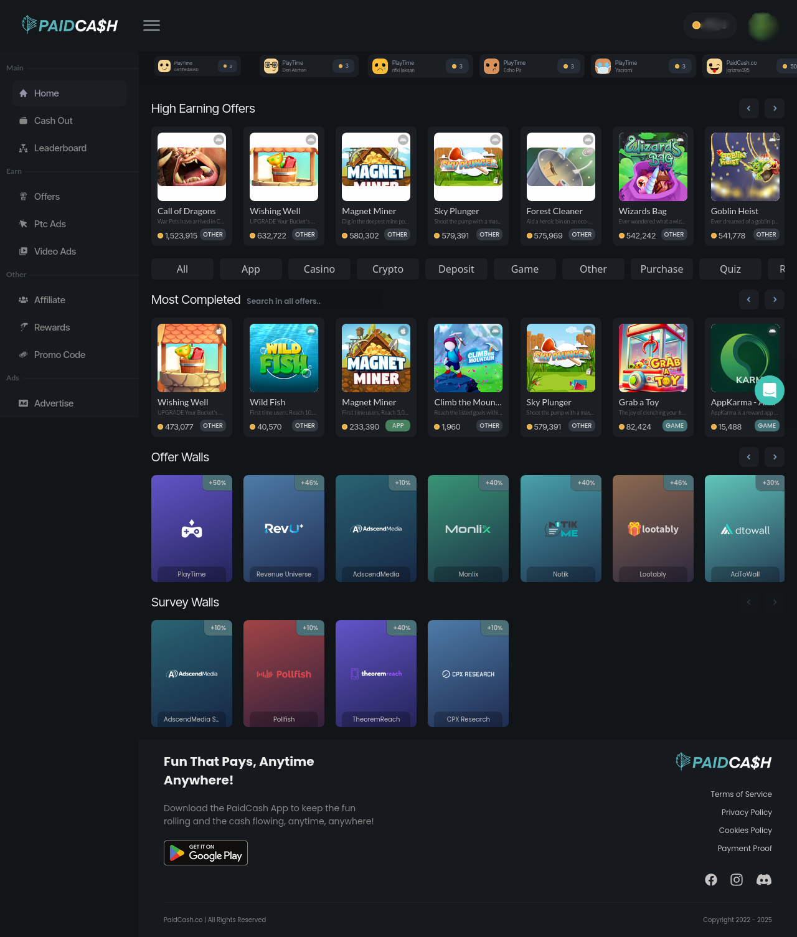Open the Monlix offer wall

click(468, 529)
